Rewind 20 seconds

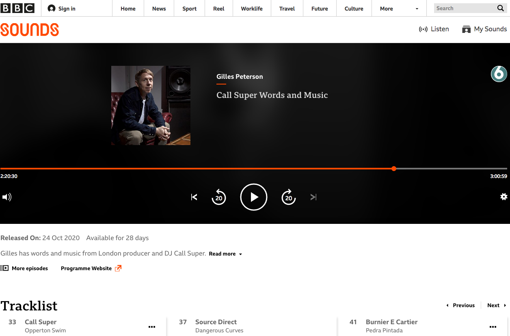click(219, 197)
